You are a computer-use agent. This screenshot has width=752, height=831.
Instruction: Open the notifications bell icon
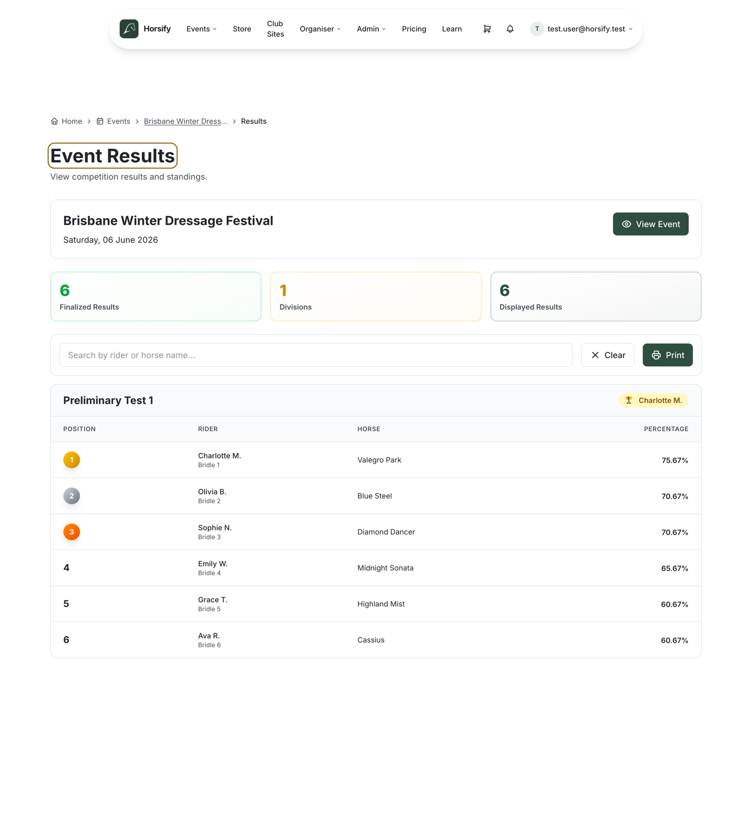coord(510,29)
